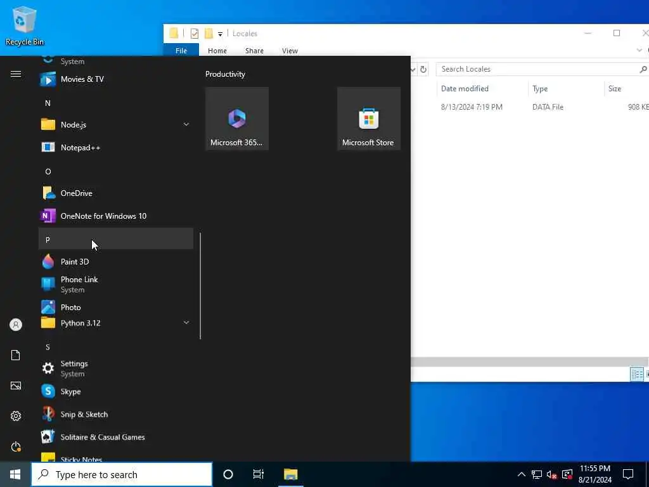Screen dimensions: 649x487
Task: Open Microsoft Store tile
Action: point(368,119)
